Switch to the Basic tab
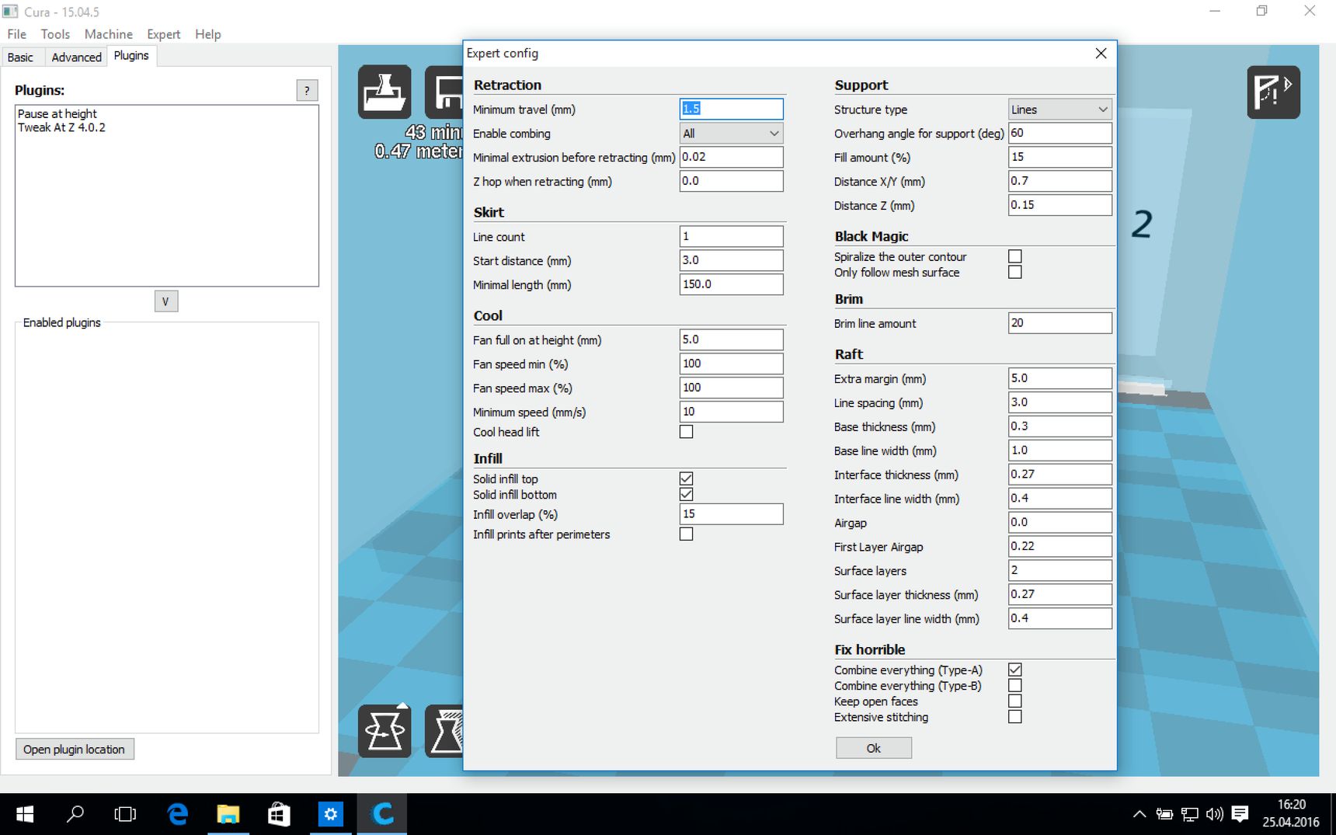Viewport: 1336px width, 835px height. pyautogui.click(x=21, y=57)
